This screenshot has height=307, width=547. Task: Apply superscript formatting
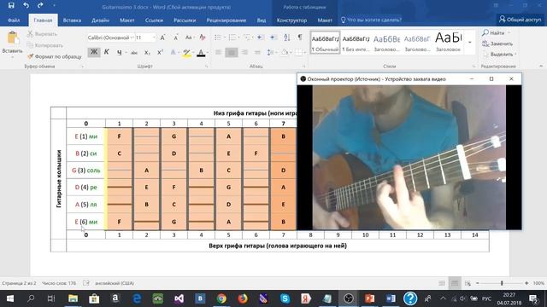pyautogui.click(x=160, y=53)
